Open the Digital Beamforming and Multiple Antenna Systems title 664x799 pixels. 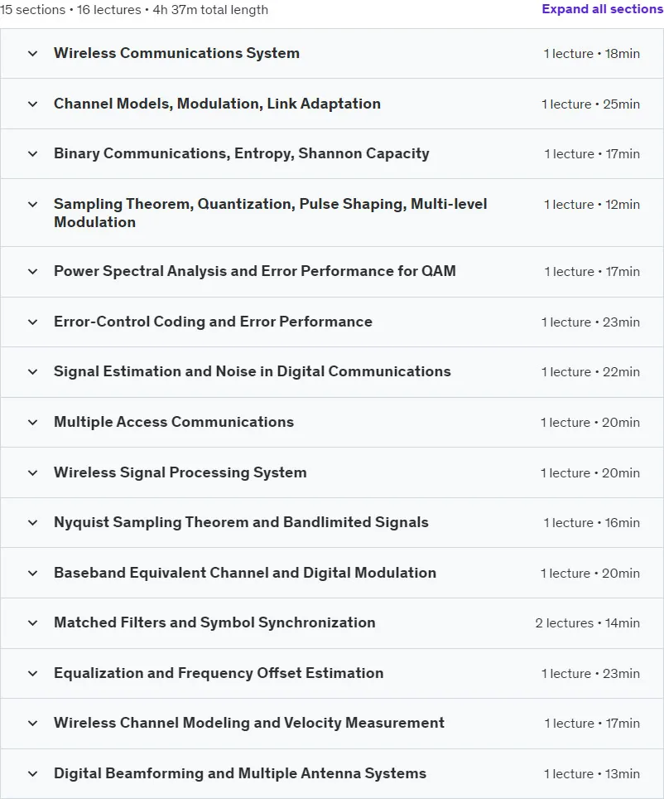[240, 773]
